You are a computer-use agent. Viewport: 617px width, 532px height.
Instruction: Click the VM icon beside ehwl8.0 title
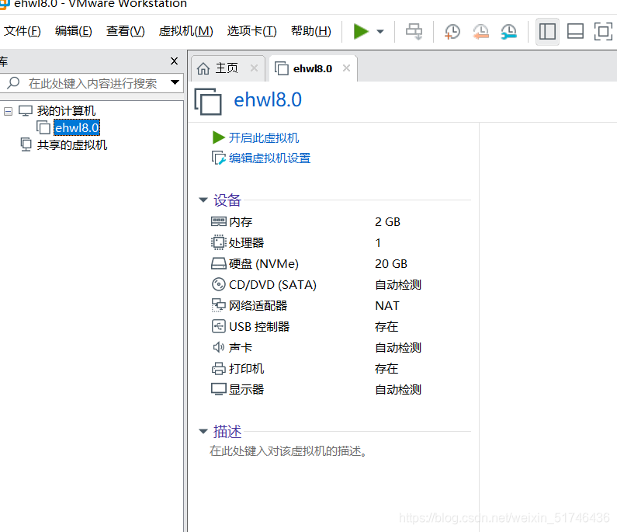208,102
